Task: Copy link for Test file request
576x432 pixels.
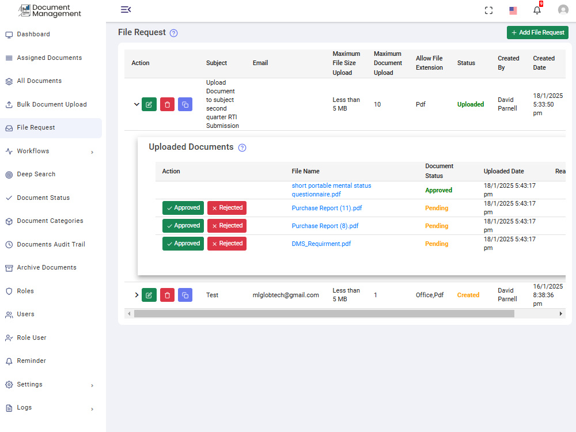Action: pyautogui.click(x=185, y=295)
